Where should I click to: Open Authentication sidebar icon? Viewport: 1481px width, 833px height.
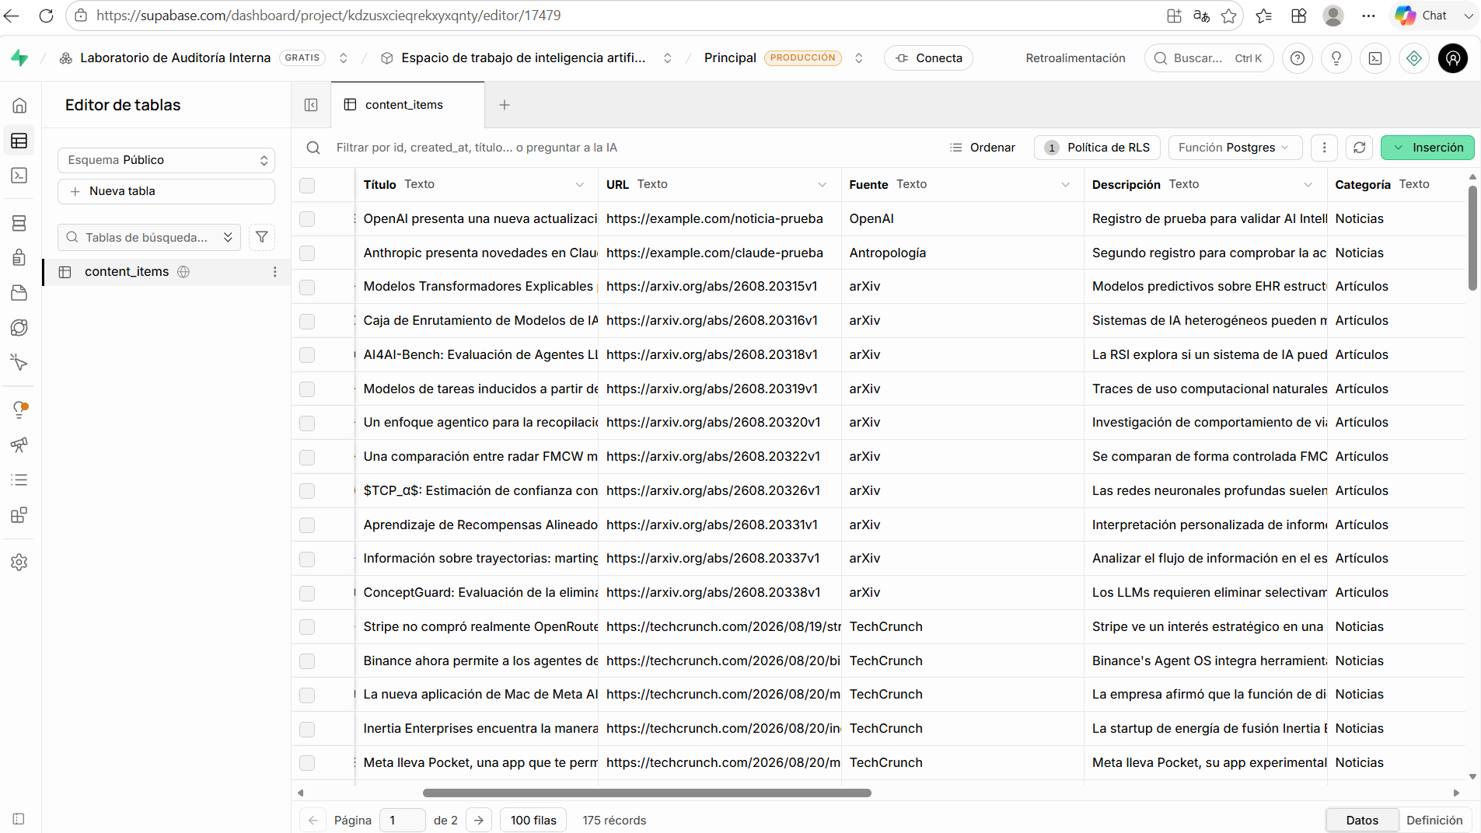coord(19,258)
